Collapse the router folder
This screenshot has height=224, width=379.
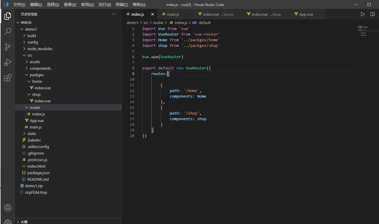point(68,107)
